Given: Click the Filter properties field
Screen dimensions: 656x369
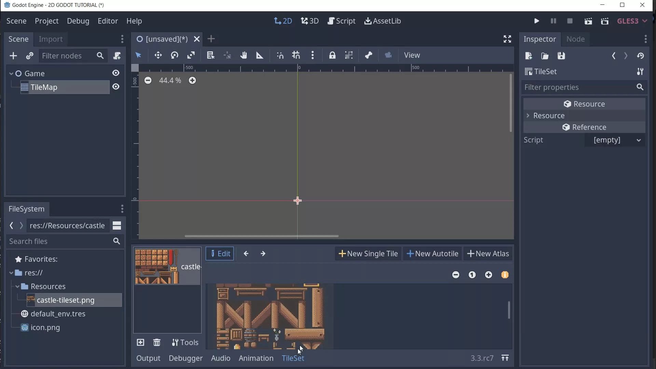Looking at the screenshot, I should coord(584,87).
